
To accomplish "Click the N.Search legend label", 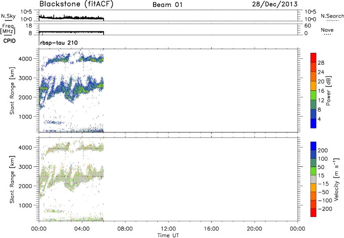I will tap(332, 16).
